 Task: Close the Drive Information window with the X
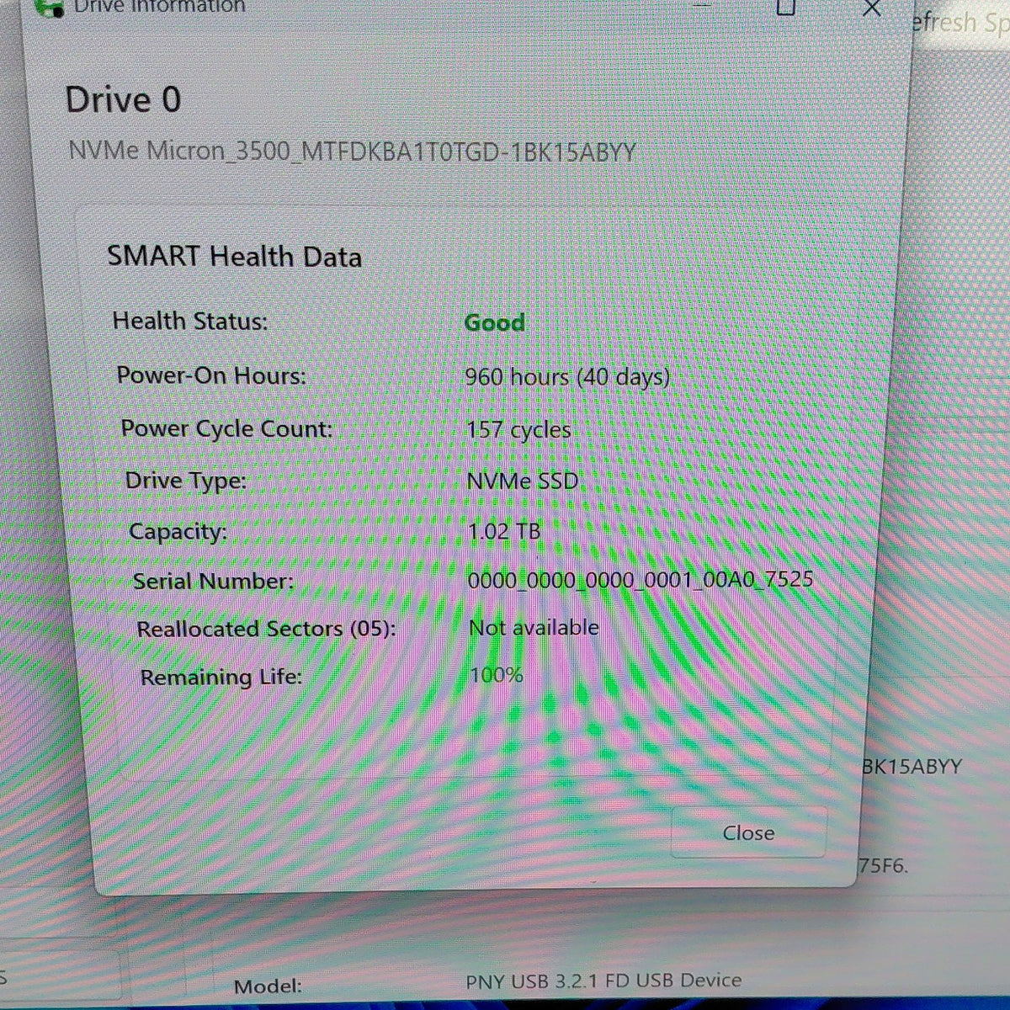872,8
